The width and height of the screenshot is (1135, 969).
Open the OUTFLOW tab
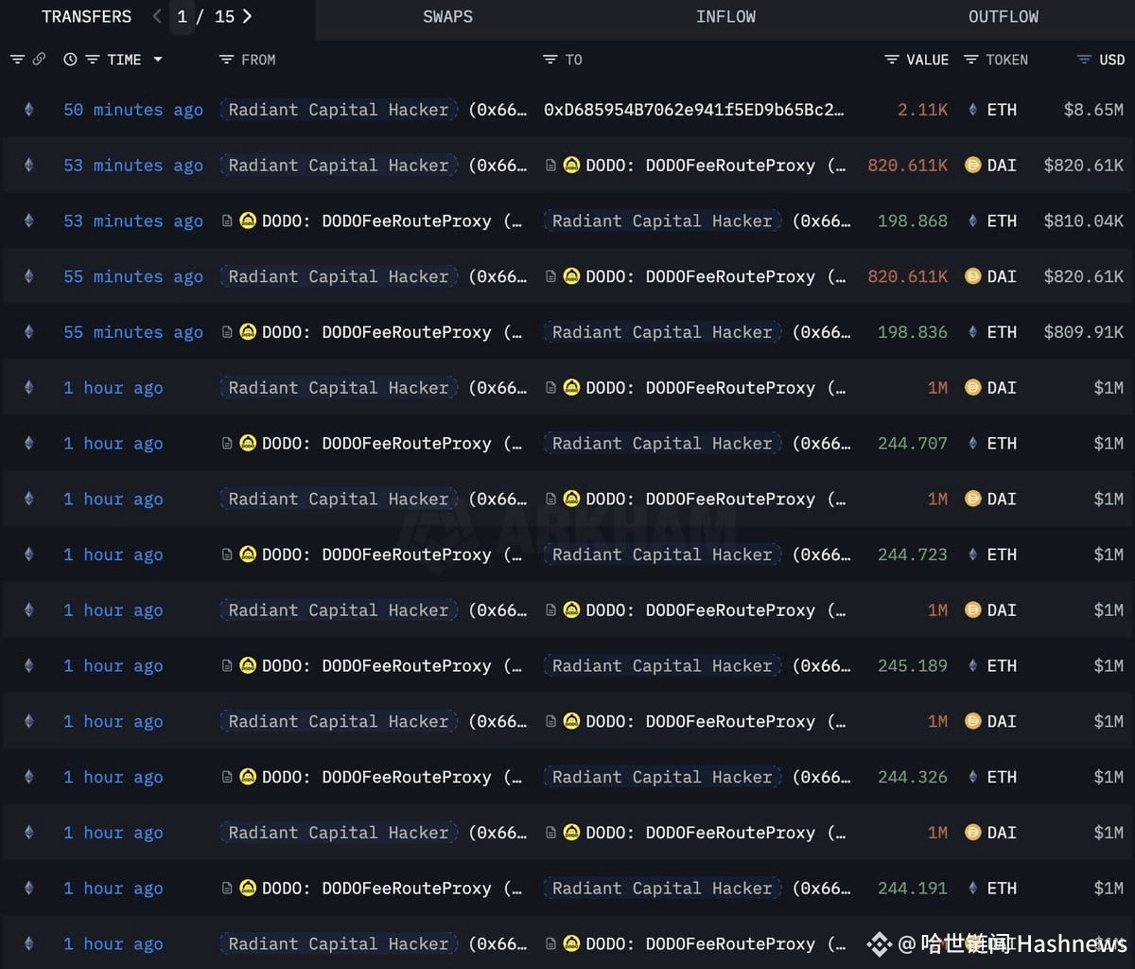point(1003,17)
